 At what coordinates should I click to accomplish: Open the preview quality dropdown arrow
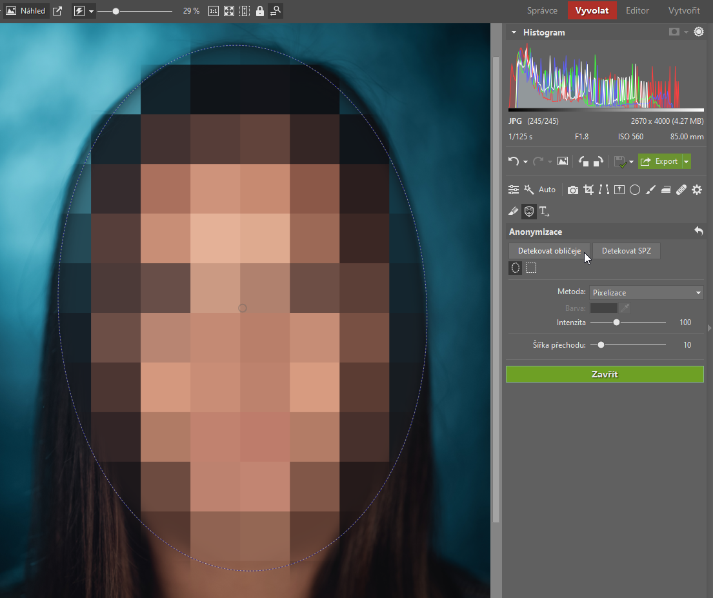coord(91,12)
